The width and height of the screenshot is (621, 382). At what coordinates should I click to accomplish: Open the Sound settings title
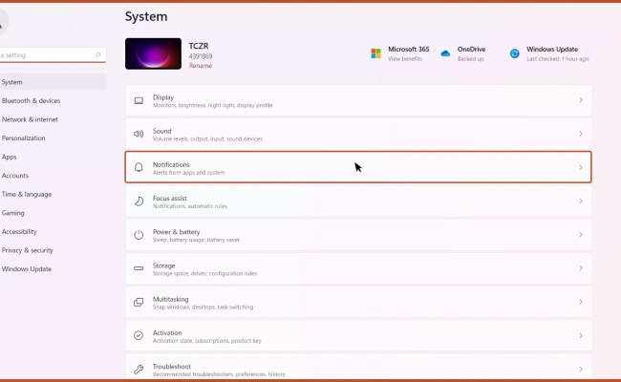click(162, 131)
